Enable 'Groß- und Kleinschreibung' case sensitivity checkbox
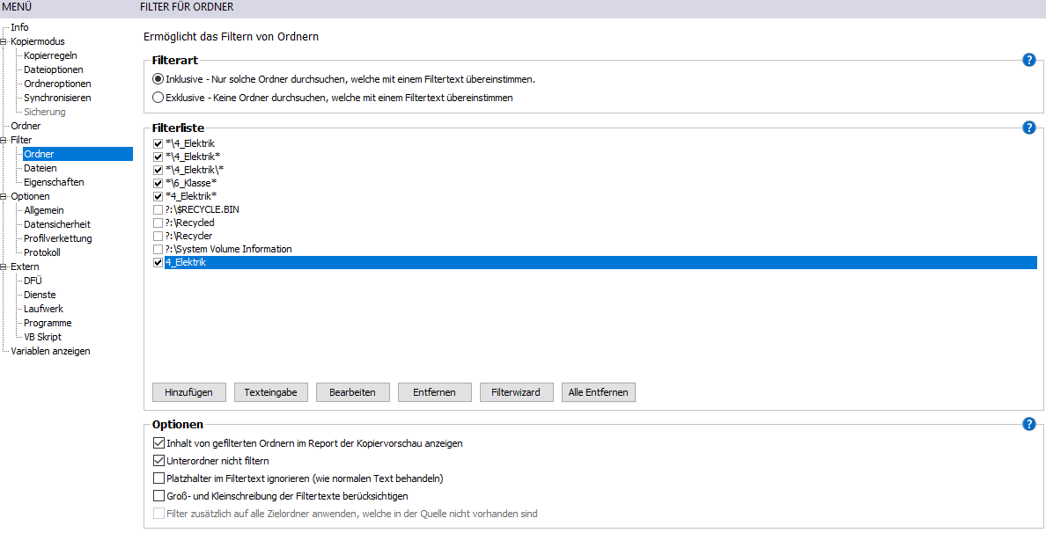1046x533 pixels. (x=159, y=496)
